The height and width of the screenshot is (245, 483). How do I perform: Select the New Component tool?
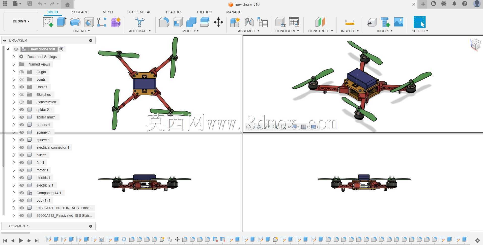pyautogui.click(x=235, y=22)
